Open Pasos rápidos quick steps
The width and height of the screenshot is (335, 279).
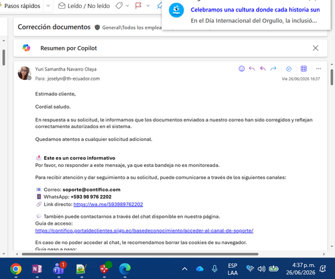22,6
